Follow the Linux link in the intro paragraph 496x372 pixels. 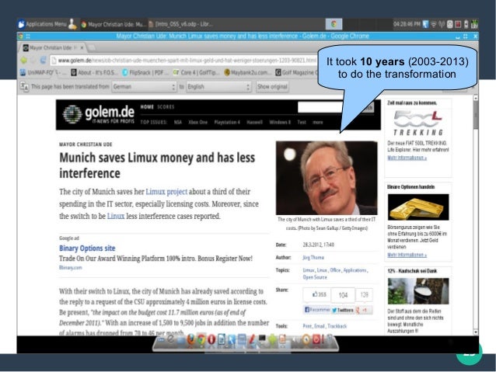click(116, 216)
